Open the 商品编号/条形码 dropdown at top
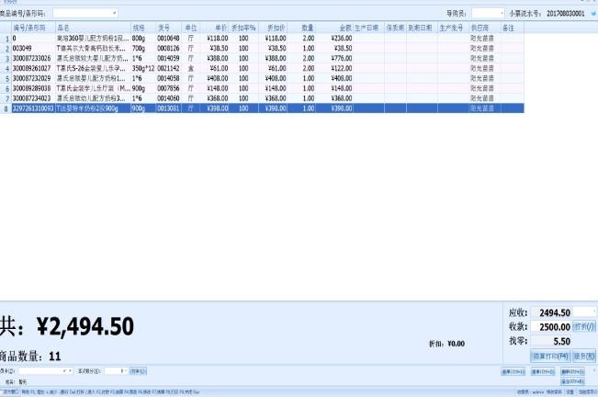This screenshot has width=598, height=397. click(x=113, y=14)
